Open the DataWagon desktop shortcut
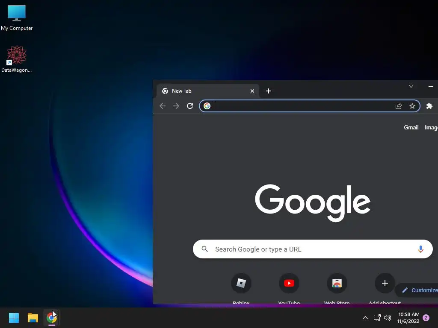Image resolution: width=438 pixels, height=328 pixels. coord(17,59)
